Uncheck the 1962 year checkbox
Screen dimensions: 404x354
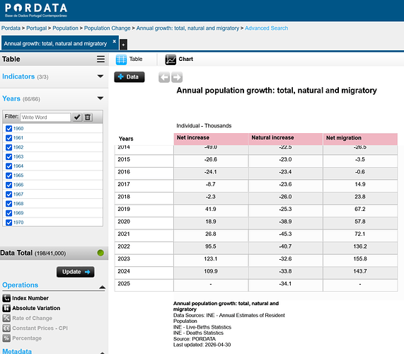[8, 147]
